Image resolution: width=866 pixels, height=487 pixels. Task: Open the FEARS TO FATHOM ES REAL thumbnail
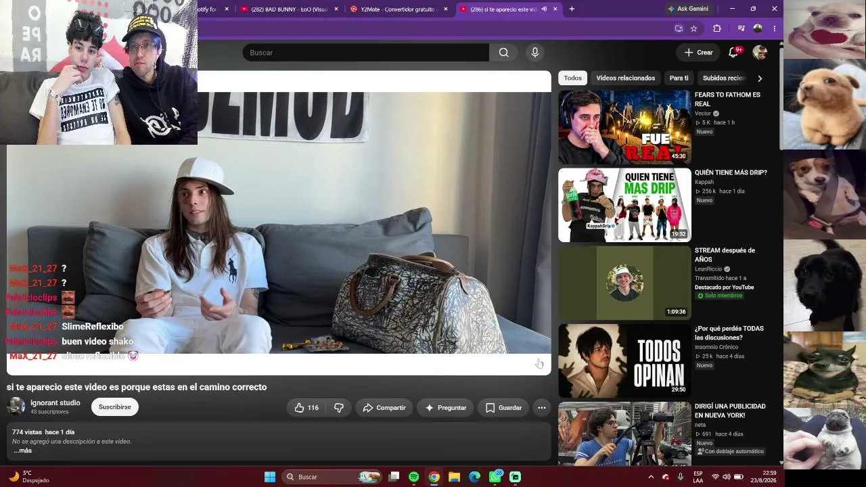[624, 127]
